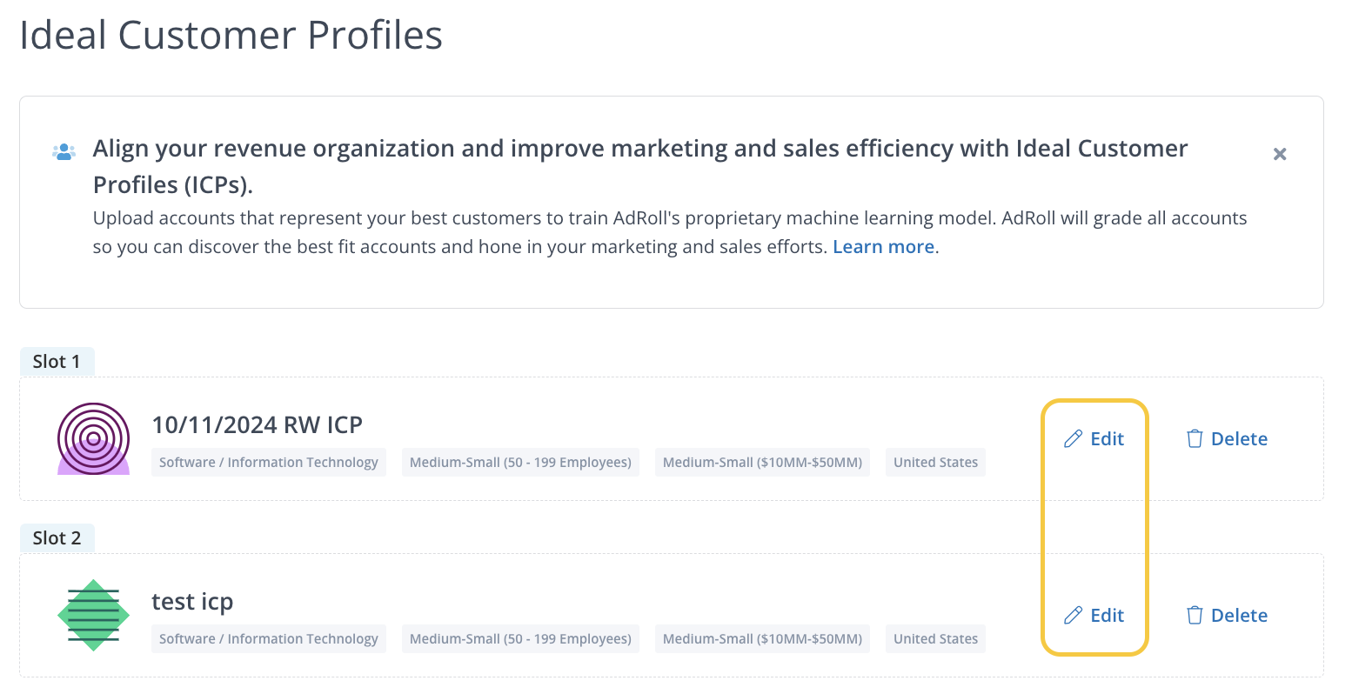Open the Learn more link
1352x694 pixels.
point(883,247)
